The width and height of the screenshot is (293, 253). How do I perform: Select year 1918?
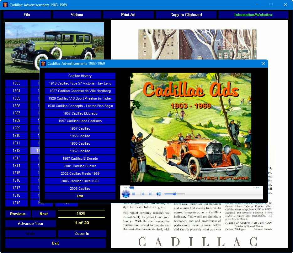16,195
